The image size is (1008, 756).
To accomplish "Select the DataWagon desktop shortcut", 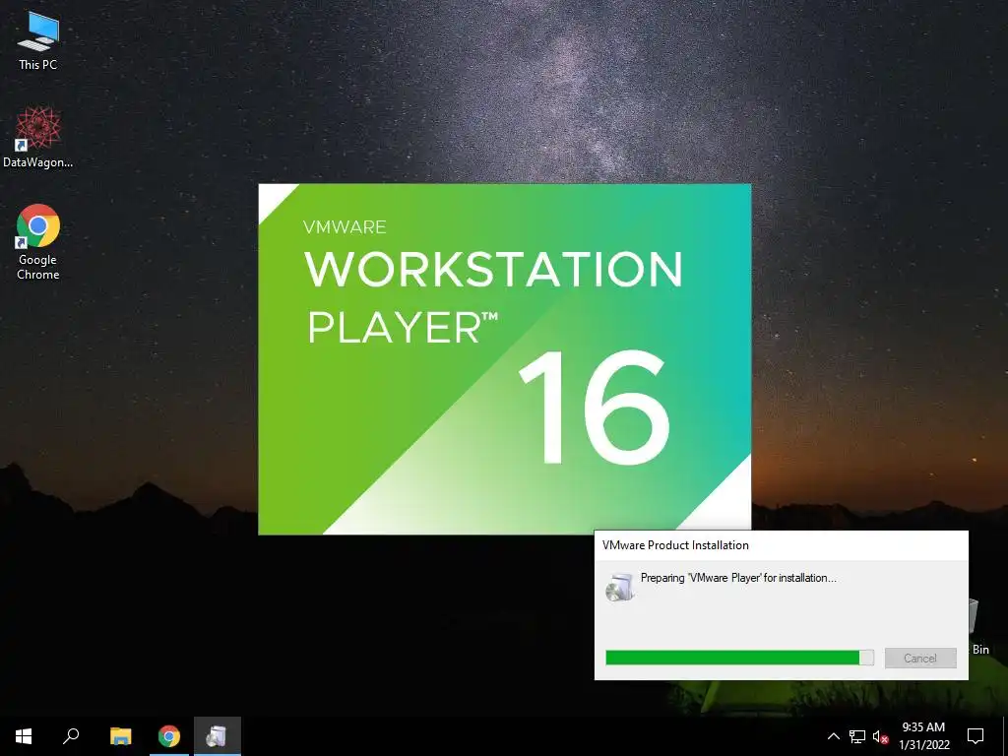I will point(38,138).
